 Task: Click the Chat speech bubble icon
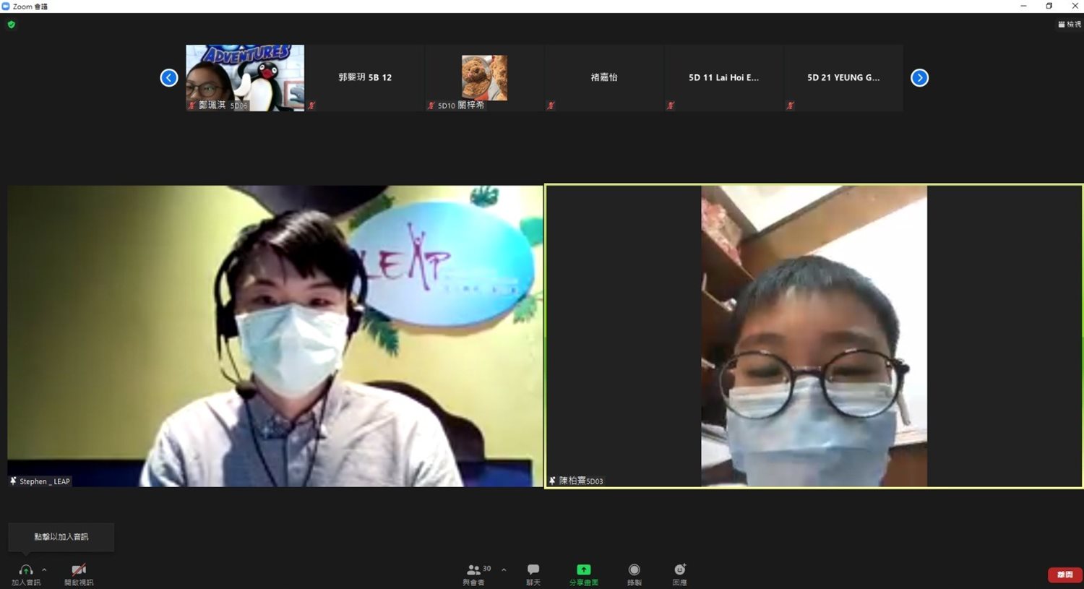[x=533, y=570]
